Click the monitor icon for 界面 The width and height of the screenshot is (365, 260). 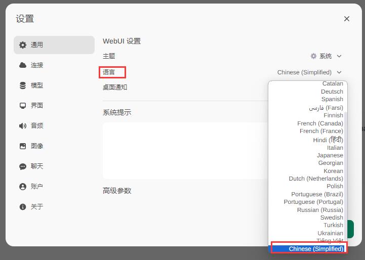click(23, 106)
